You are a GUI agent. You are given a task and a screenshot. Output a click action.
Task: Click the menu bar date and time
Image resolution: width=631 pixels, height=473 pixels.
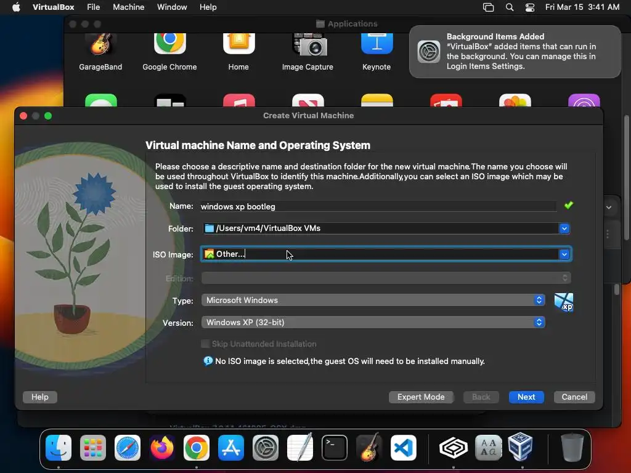tap(582, 7)
